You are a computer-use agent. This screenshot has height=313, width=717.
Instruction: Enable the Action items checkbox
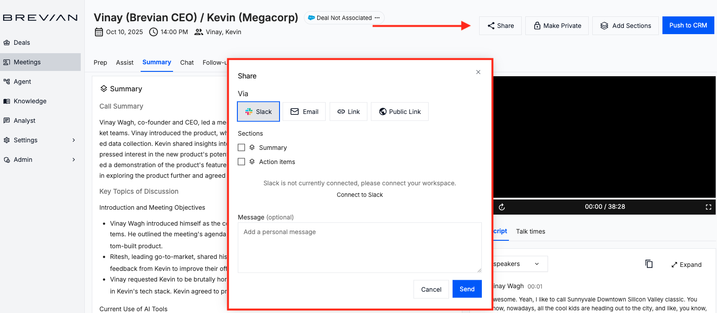click(x=241, y=162)
